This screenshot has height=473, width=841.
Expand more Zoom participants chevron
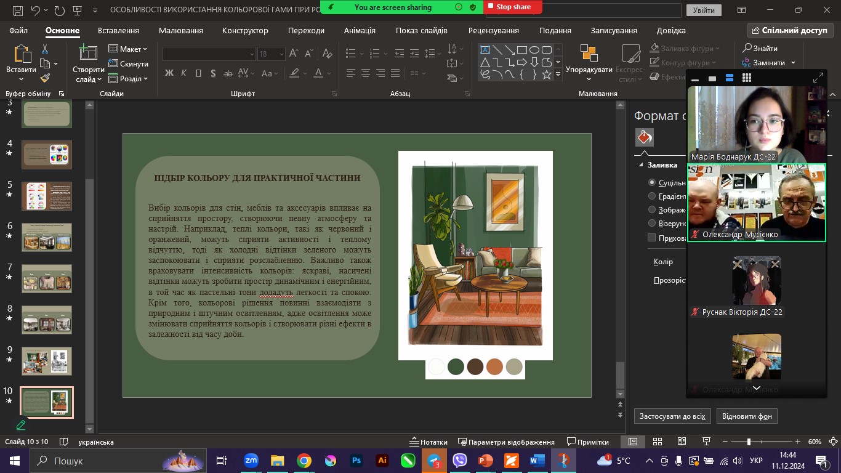click(757, 388)
